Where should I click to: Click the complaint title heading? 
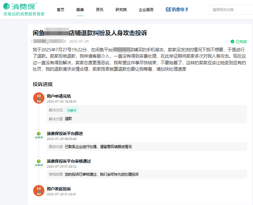click(90, 33)
